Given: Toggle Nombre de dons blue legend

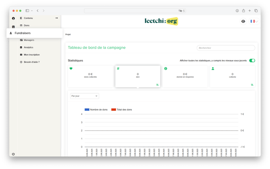Looking at the screenshot, I should 96,109.
